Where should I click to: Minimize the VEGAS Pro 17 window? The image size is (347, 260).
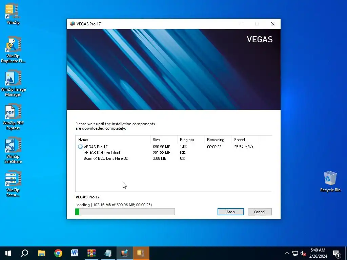pyautogui.click(x=242, y=24)
